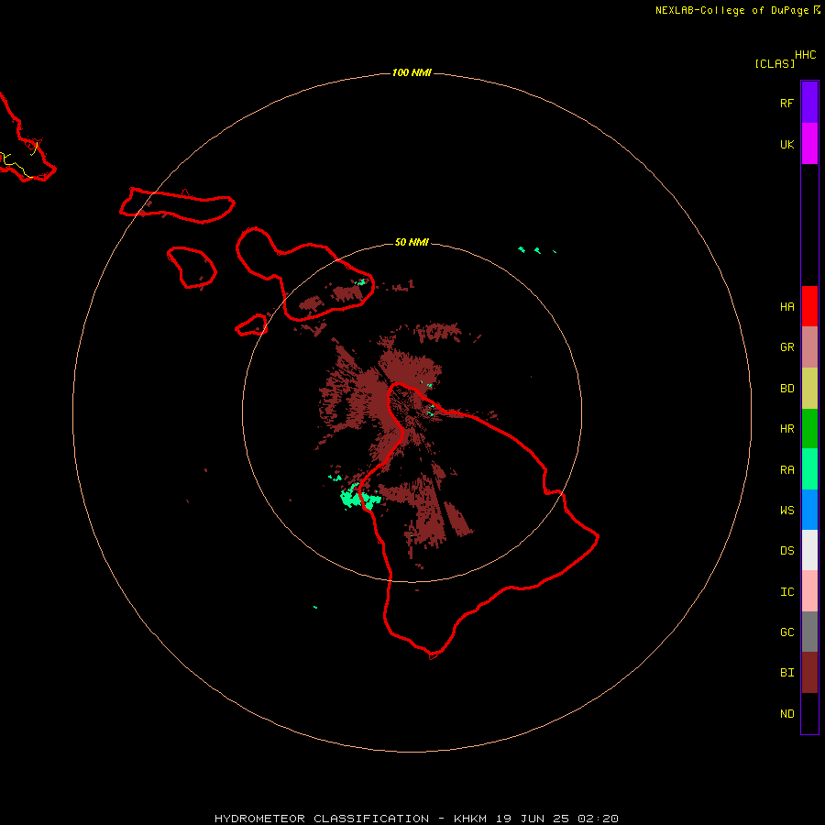The height and width of the screenshot is (825, 825).
Task: Select the GC gray legend swatch
Action: pyautogui.click(x=809, y=632)
